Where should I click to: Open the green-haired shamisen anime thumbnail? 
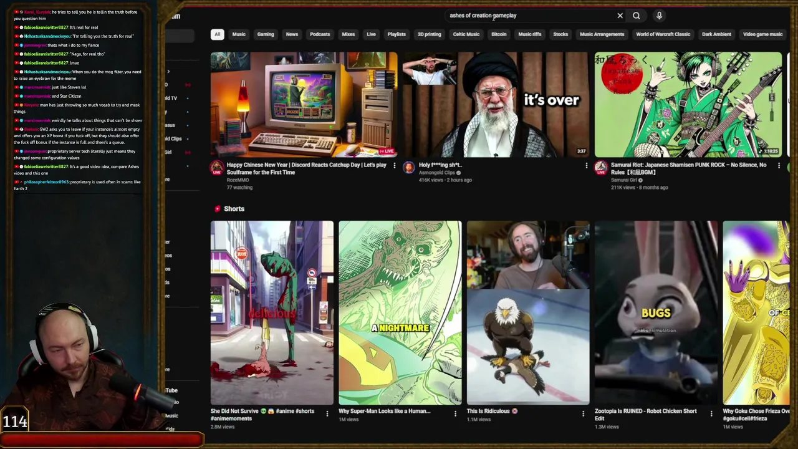point(688,104)
